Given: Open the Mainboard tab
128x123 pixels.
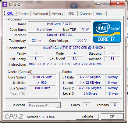Looking at the screenshot, I should tap(40, 14).
